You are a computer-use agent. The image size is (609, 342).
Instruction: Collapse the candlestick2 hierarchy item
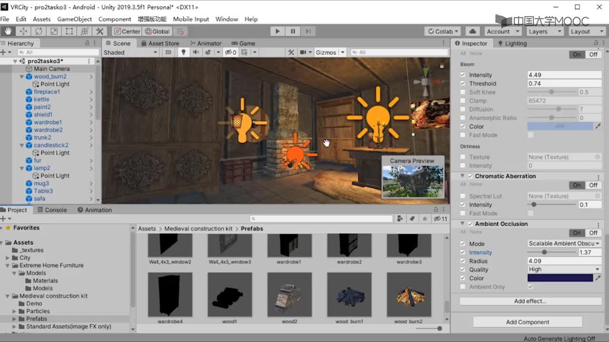(22, 145)
